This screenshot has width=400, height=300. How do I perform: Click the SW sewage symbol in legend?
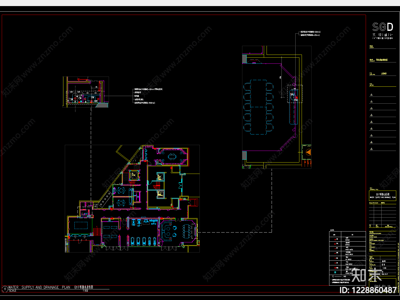335,240
